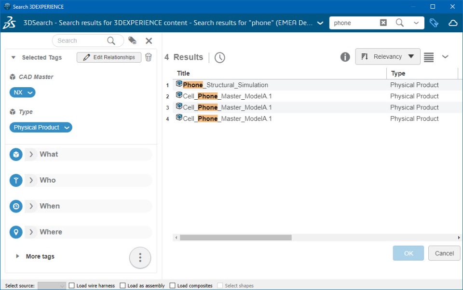Click the Who category icon
The width and height of the screenshot is (463, 290).
16,180
